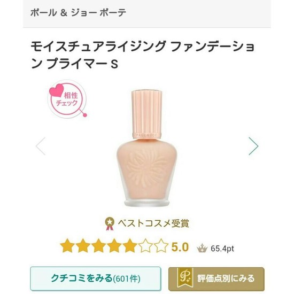Enlarge the primer bottle product image
The width and height of the screenshot is (294, 294).
(x=146, y=148)
